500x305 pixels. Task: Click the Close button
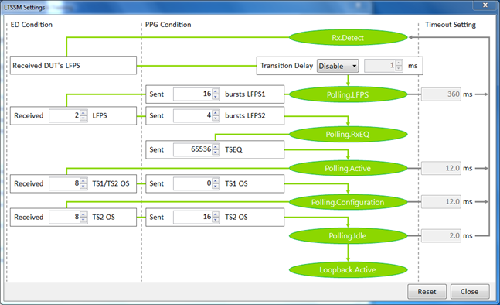(470, 292)
